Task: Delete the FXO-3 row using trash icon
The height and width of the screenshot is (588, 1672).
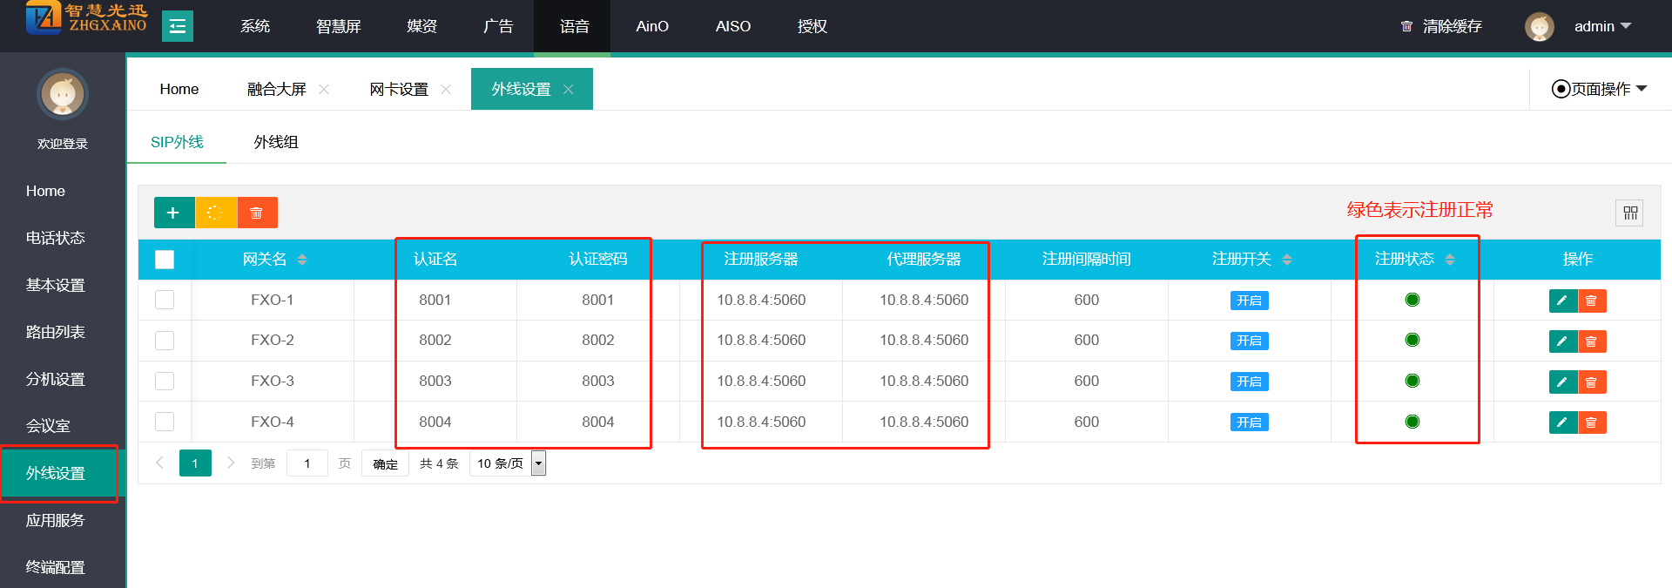Action: 1592,382
